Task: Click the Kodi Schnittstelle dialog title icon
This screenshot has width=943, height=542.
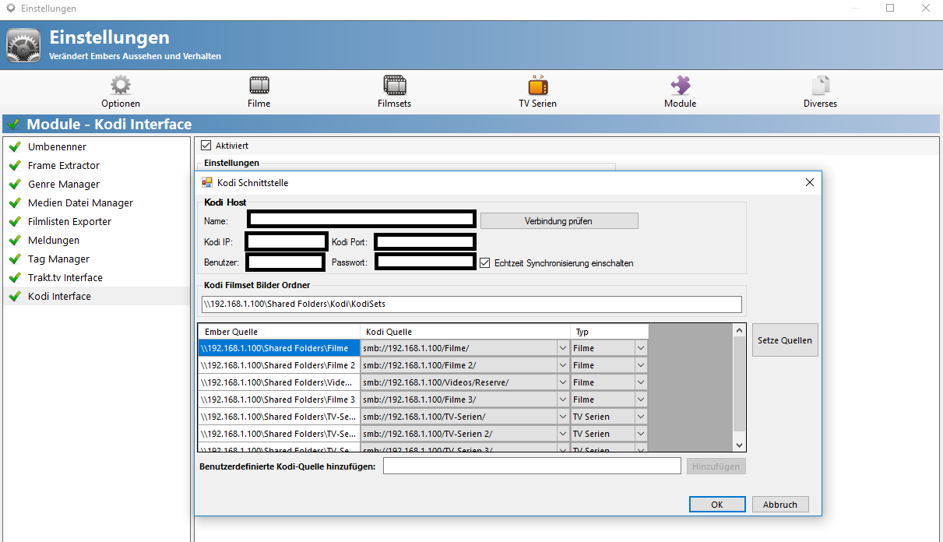Action: 207,182
